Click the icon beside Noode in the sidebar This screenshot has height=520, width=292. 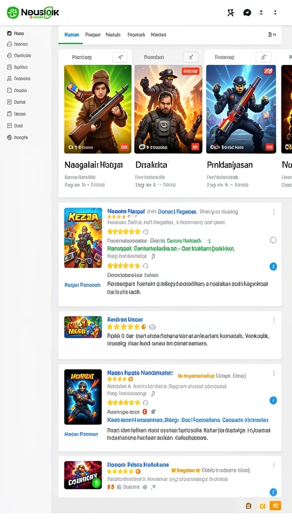(x=9, y=90)
